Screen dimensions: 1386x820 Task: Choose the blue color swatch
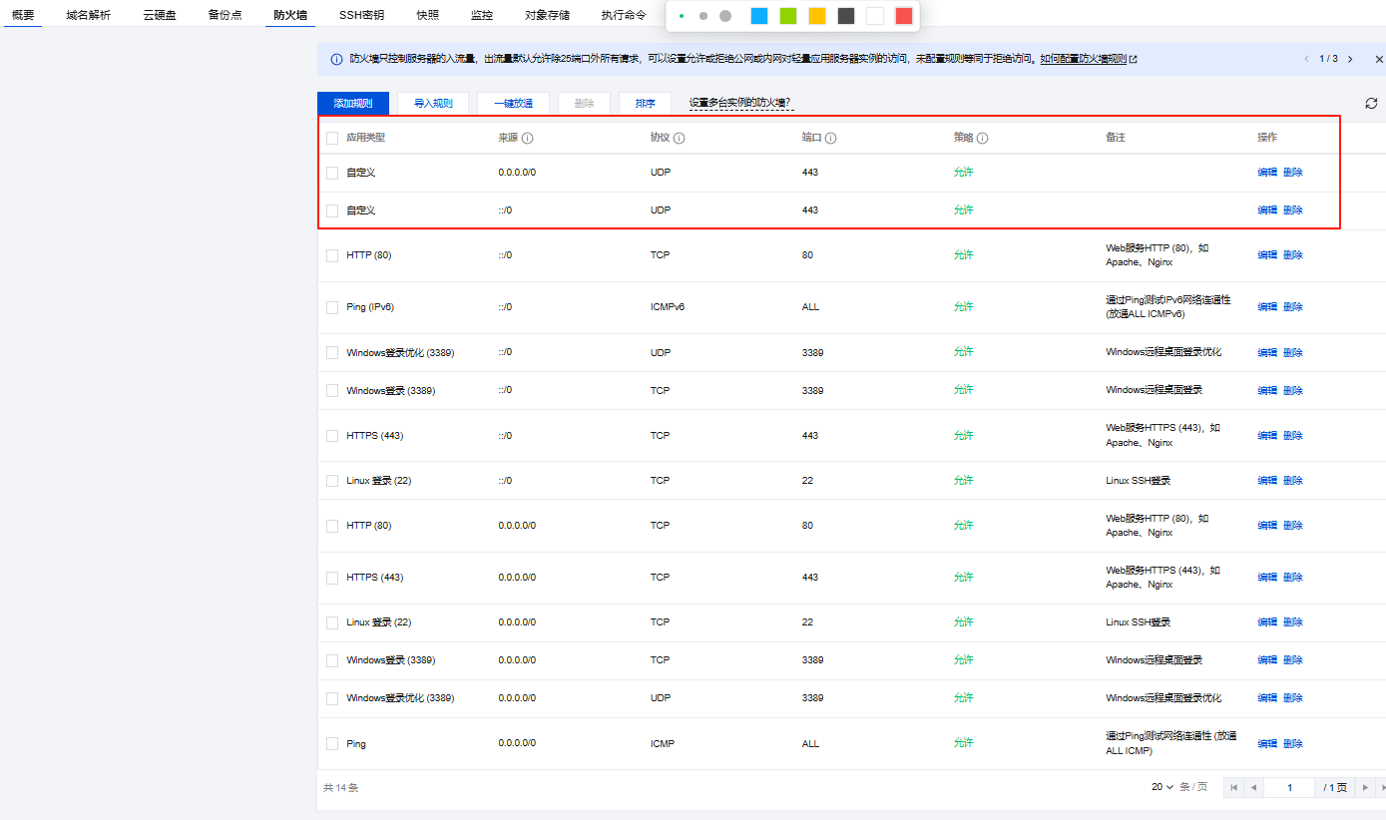pyautogui.click(x=759, y=16)
